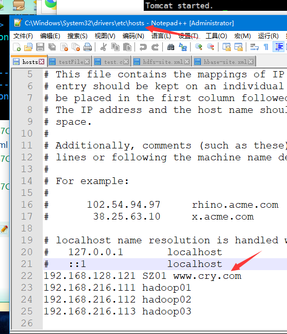Close the test.c tab
This screenshot has width=287, height=334.
[x=126, y=62]
